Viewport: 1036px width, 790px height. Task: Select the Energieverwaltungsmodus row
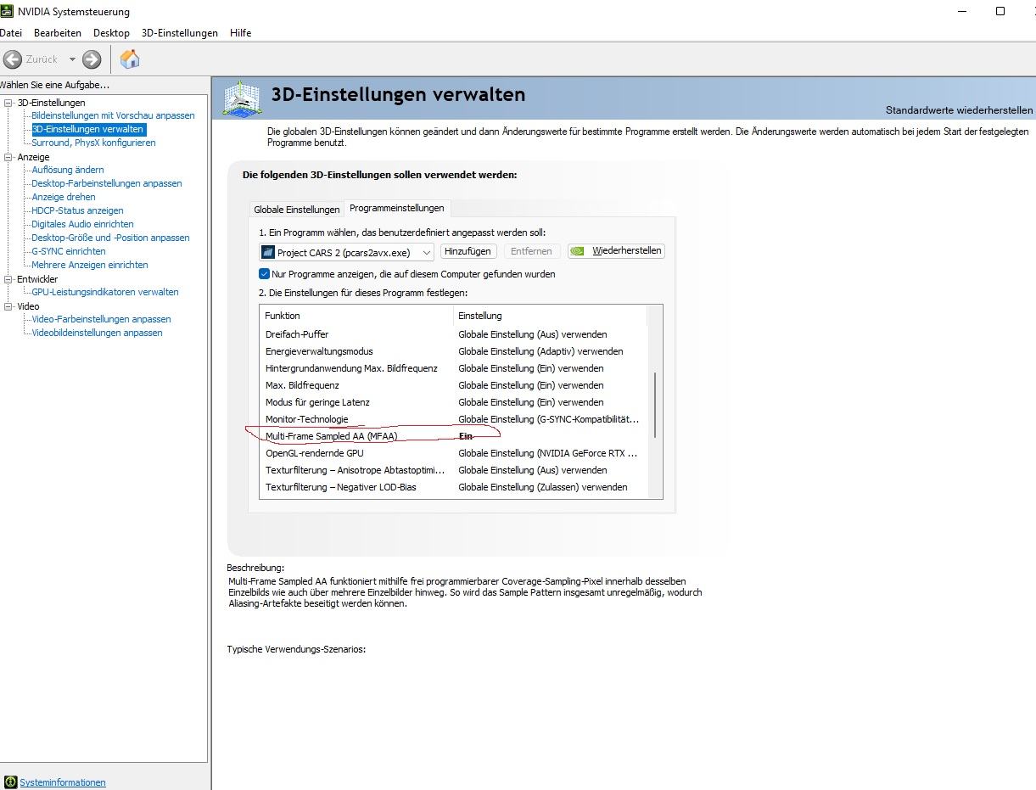pos(454,351)
